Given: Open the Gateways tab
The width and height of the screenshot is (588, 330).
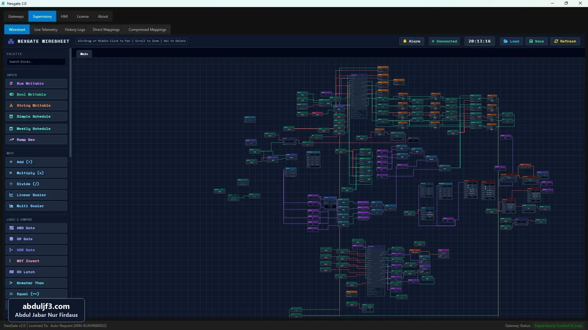Looking at the screenshot, I should point(16,16).
